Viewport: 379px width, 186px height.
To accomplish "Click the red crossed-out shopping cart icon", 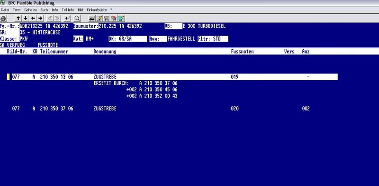I will [114, 18].
